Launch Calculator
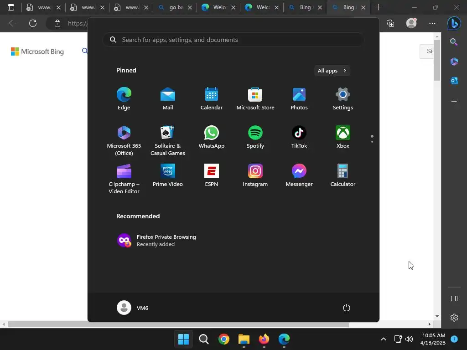467x350 pixels. (343, 175)
